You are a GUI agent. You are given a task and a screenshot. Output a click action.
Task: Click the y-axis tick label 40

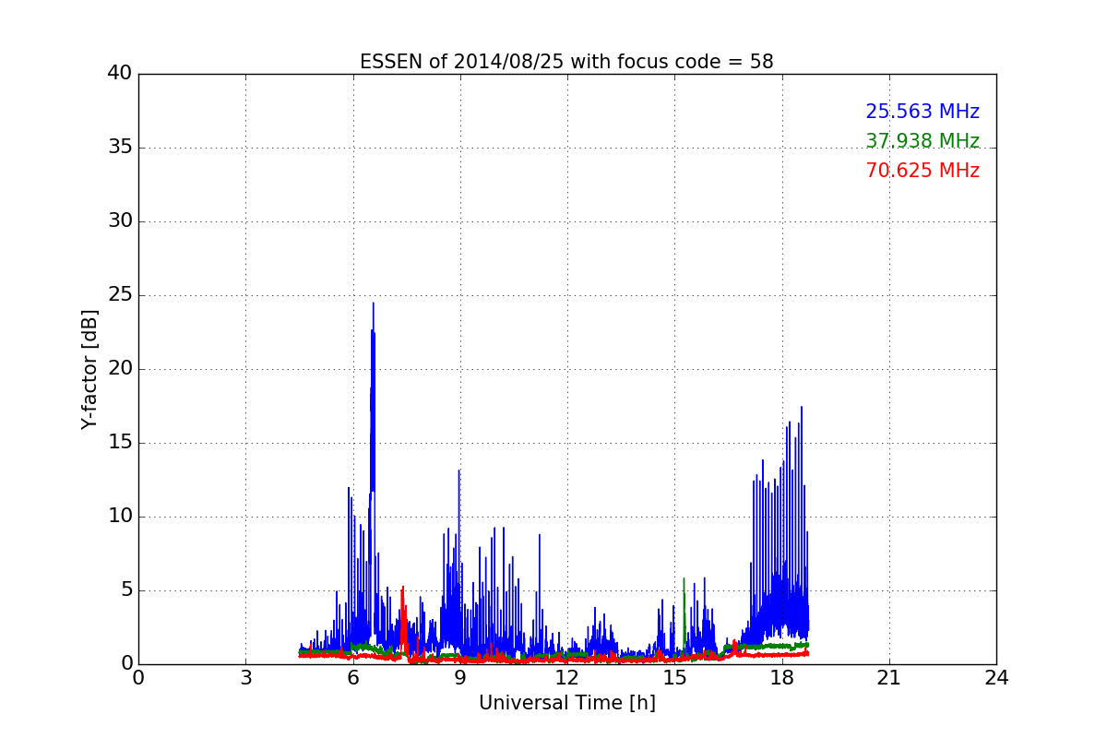tap(120, 74)
